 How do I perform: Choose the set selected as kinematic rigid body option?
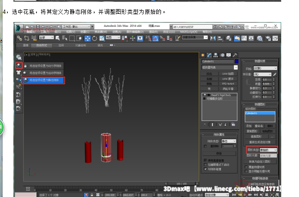pos(43,73)
